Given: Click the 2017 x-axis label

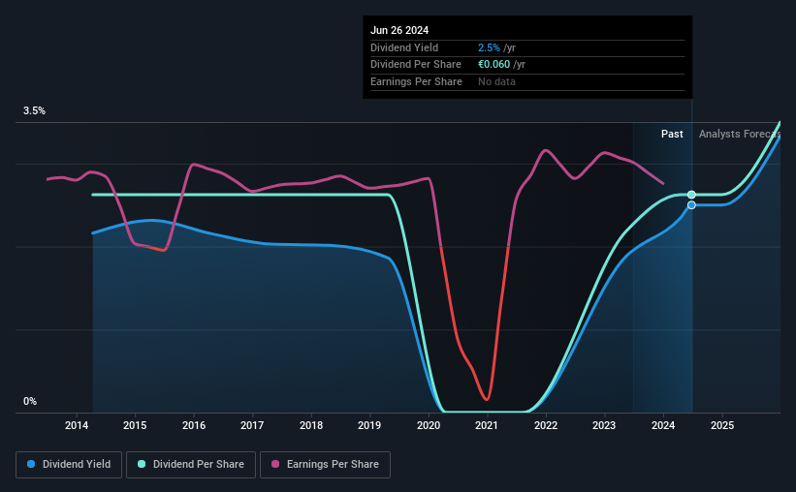Looking at the screenshot, I should coord(252,425).
